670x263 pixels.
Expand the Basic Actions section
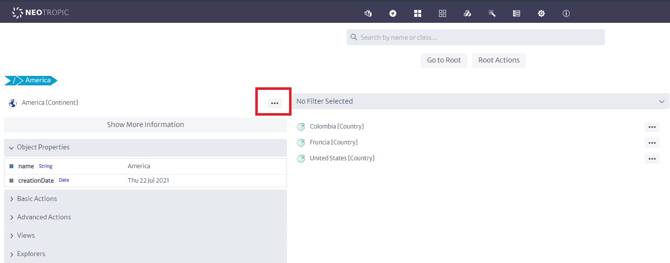[145, 198]
